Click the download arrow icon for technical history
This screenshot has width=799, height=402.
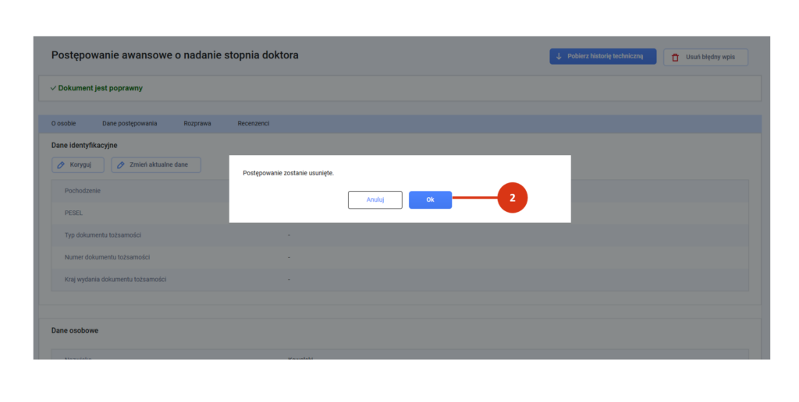[559, 57]
